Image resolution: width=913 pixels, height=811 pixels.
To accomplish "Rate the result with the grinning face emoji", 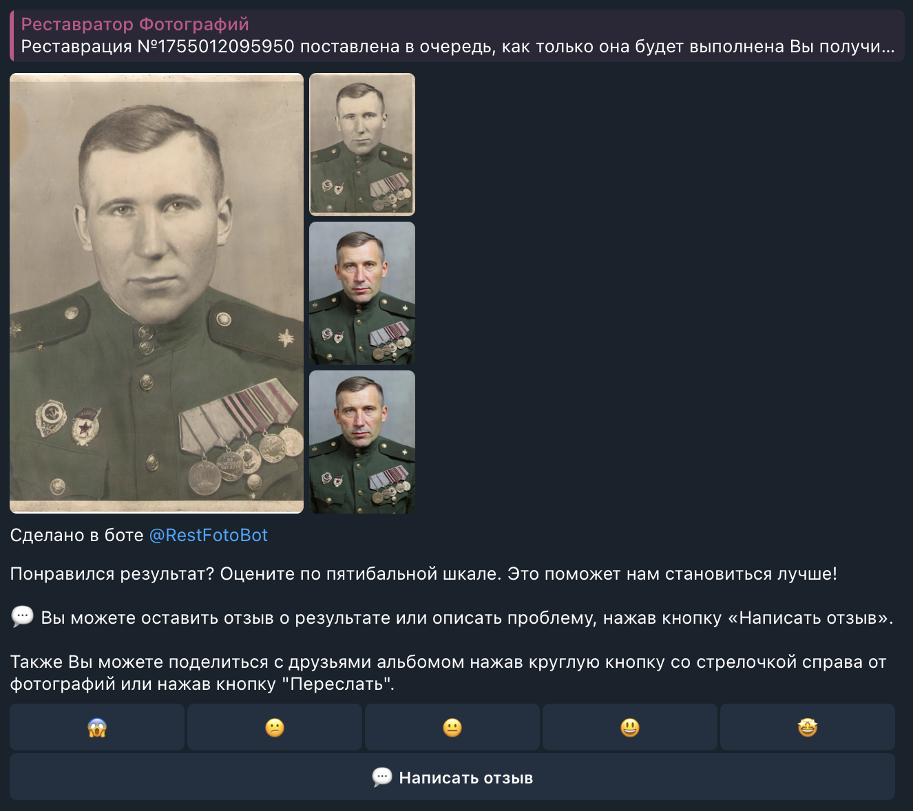I will pyautogui.click(x=629, y=727).
